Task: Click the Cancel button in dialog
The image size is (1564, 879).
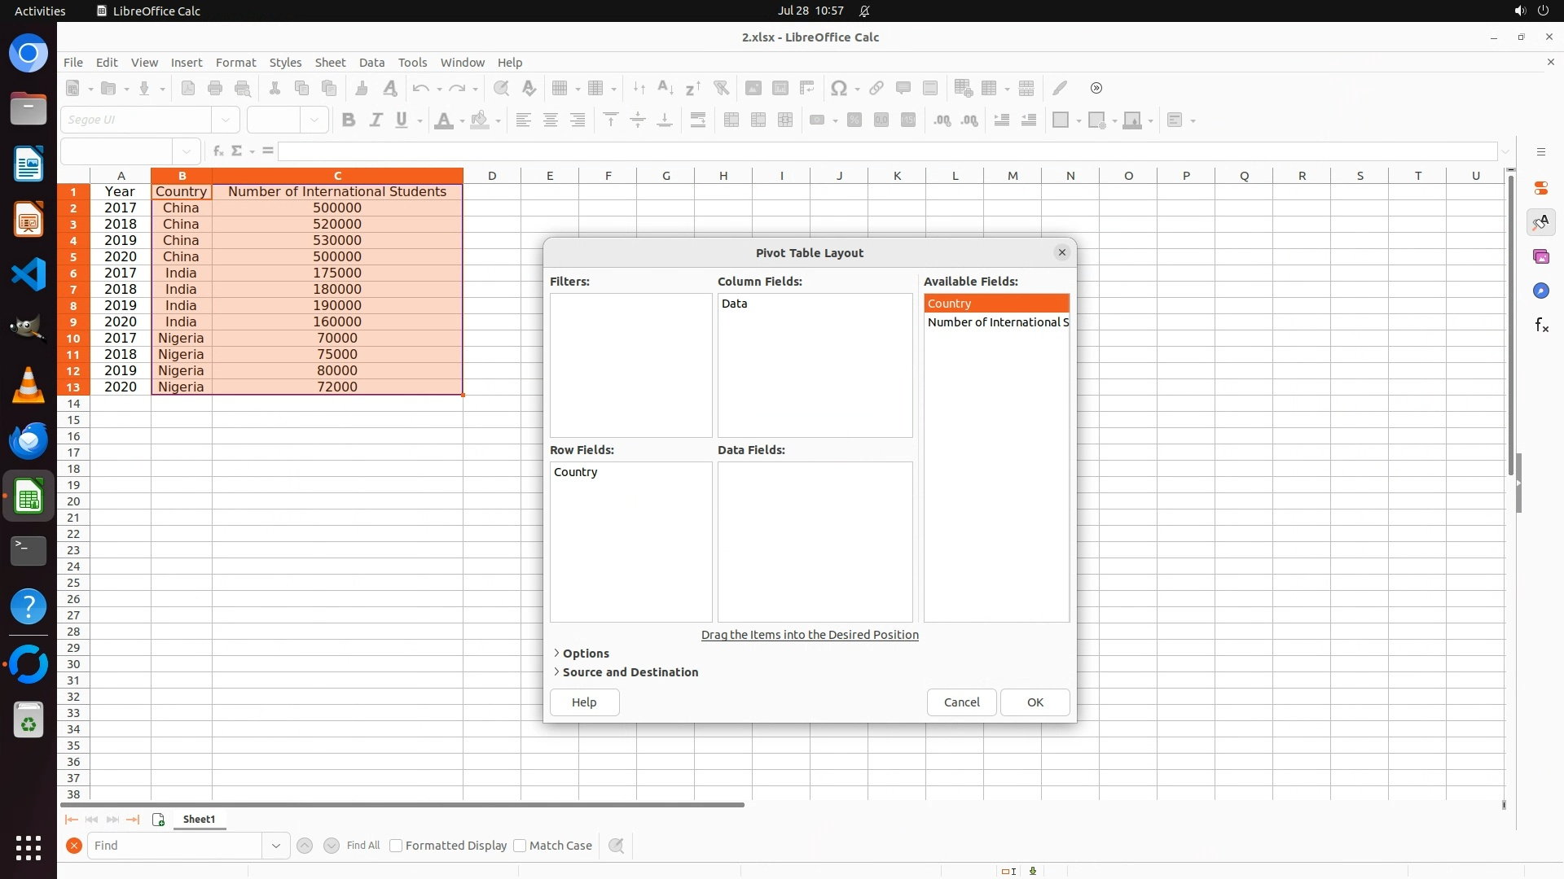Action: click(961, 702)
